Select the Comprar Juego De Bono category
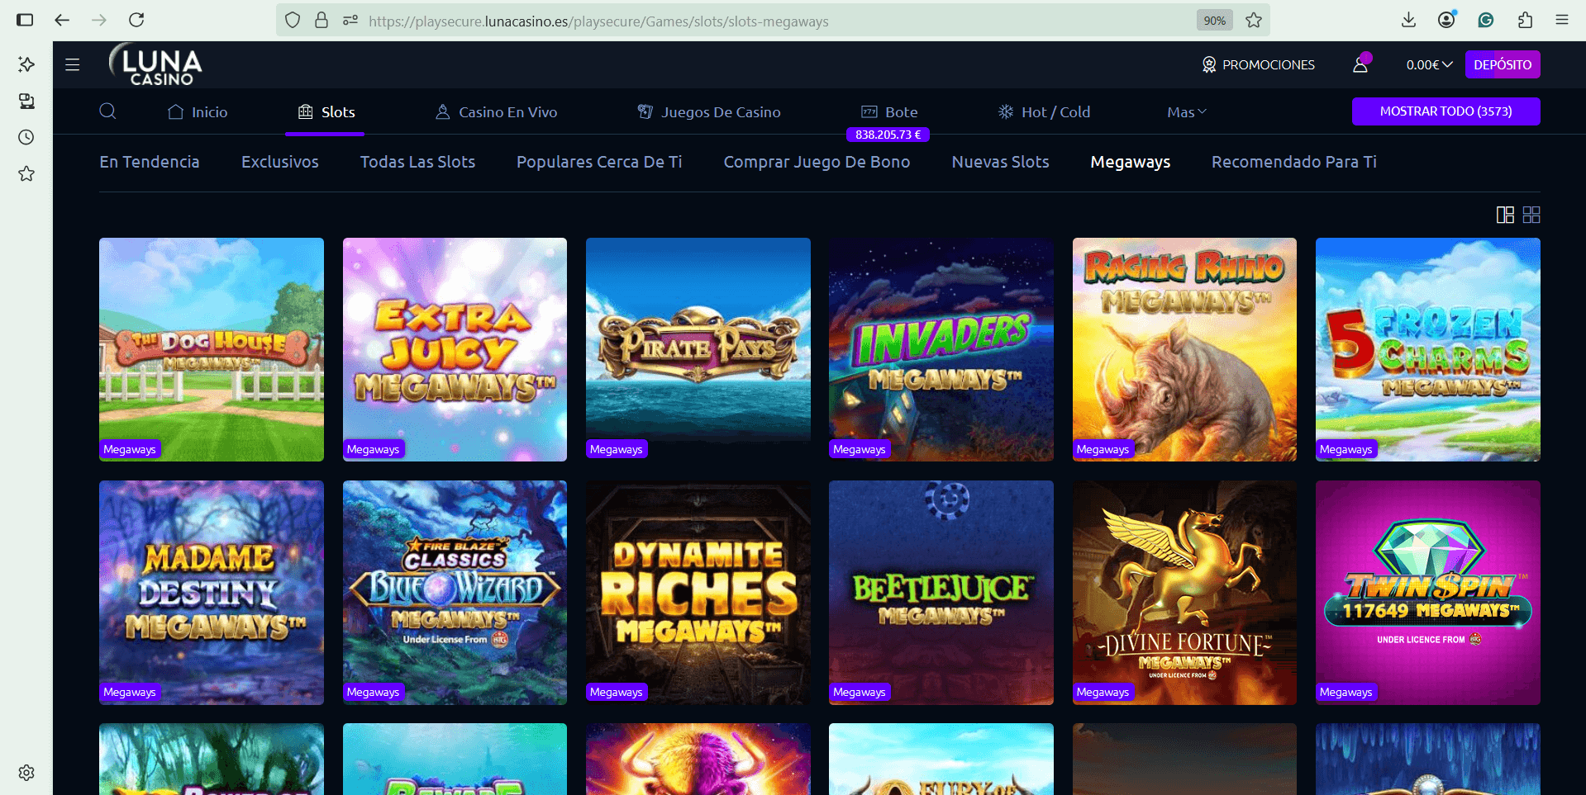Image resolution: width=1586 pixels, height=795 pixels. click(x=817, y=162)
